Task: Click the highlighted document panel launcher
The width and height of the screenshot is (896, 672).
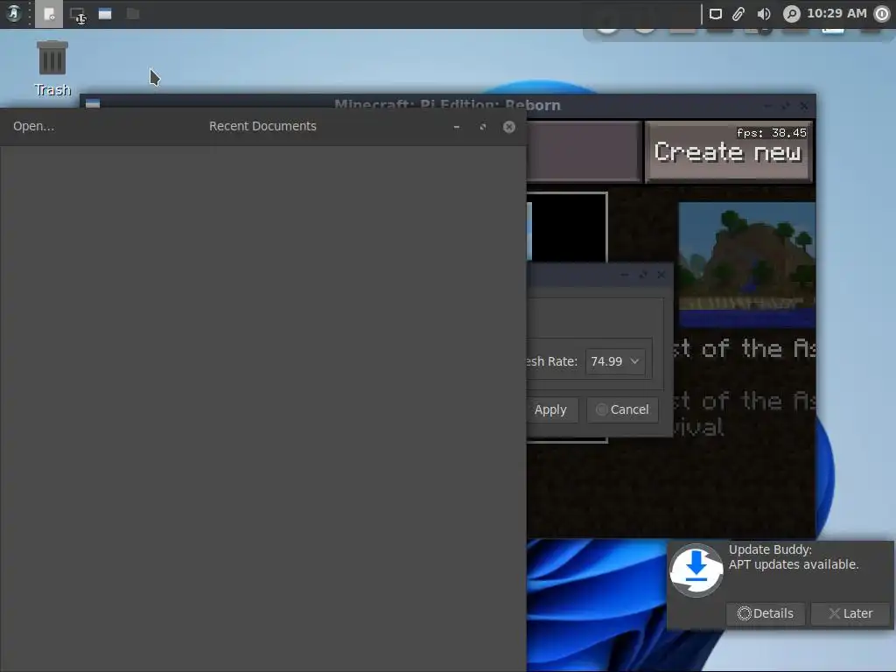Action: [x=49, y=14]
